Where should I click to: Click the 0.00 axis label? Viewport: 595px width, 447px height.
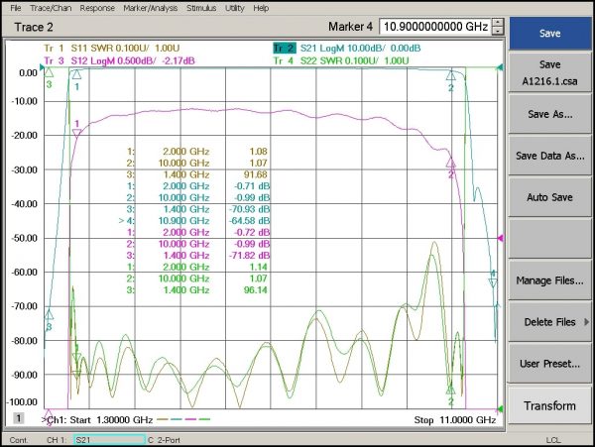pos(28,72)
